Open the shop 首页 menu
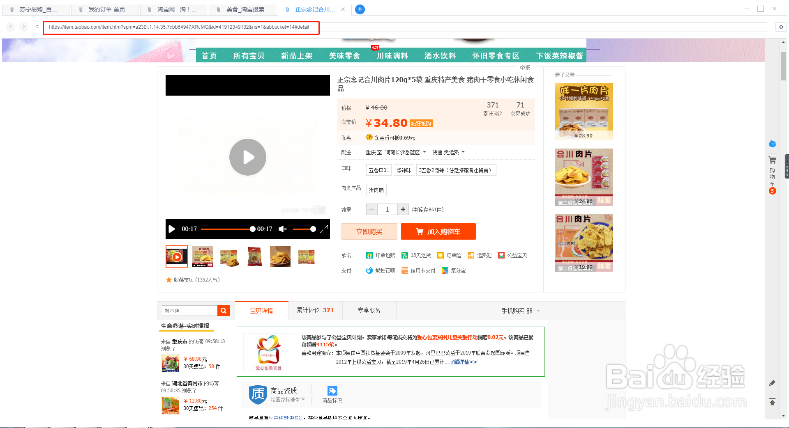 209,56
